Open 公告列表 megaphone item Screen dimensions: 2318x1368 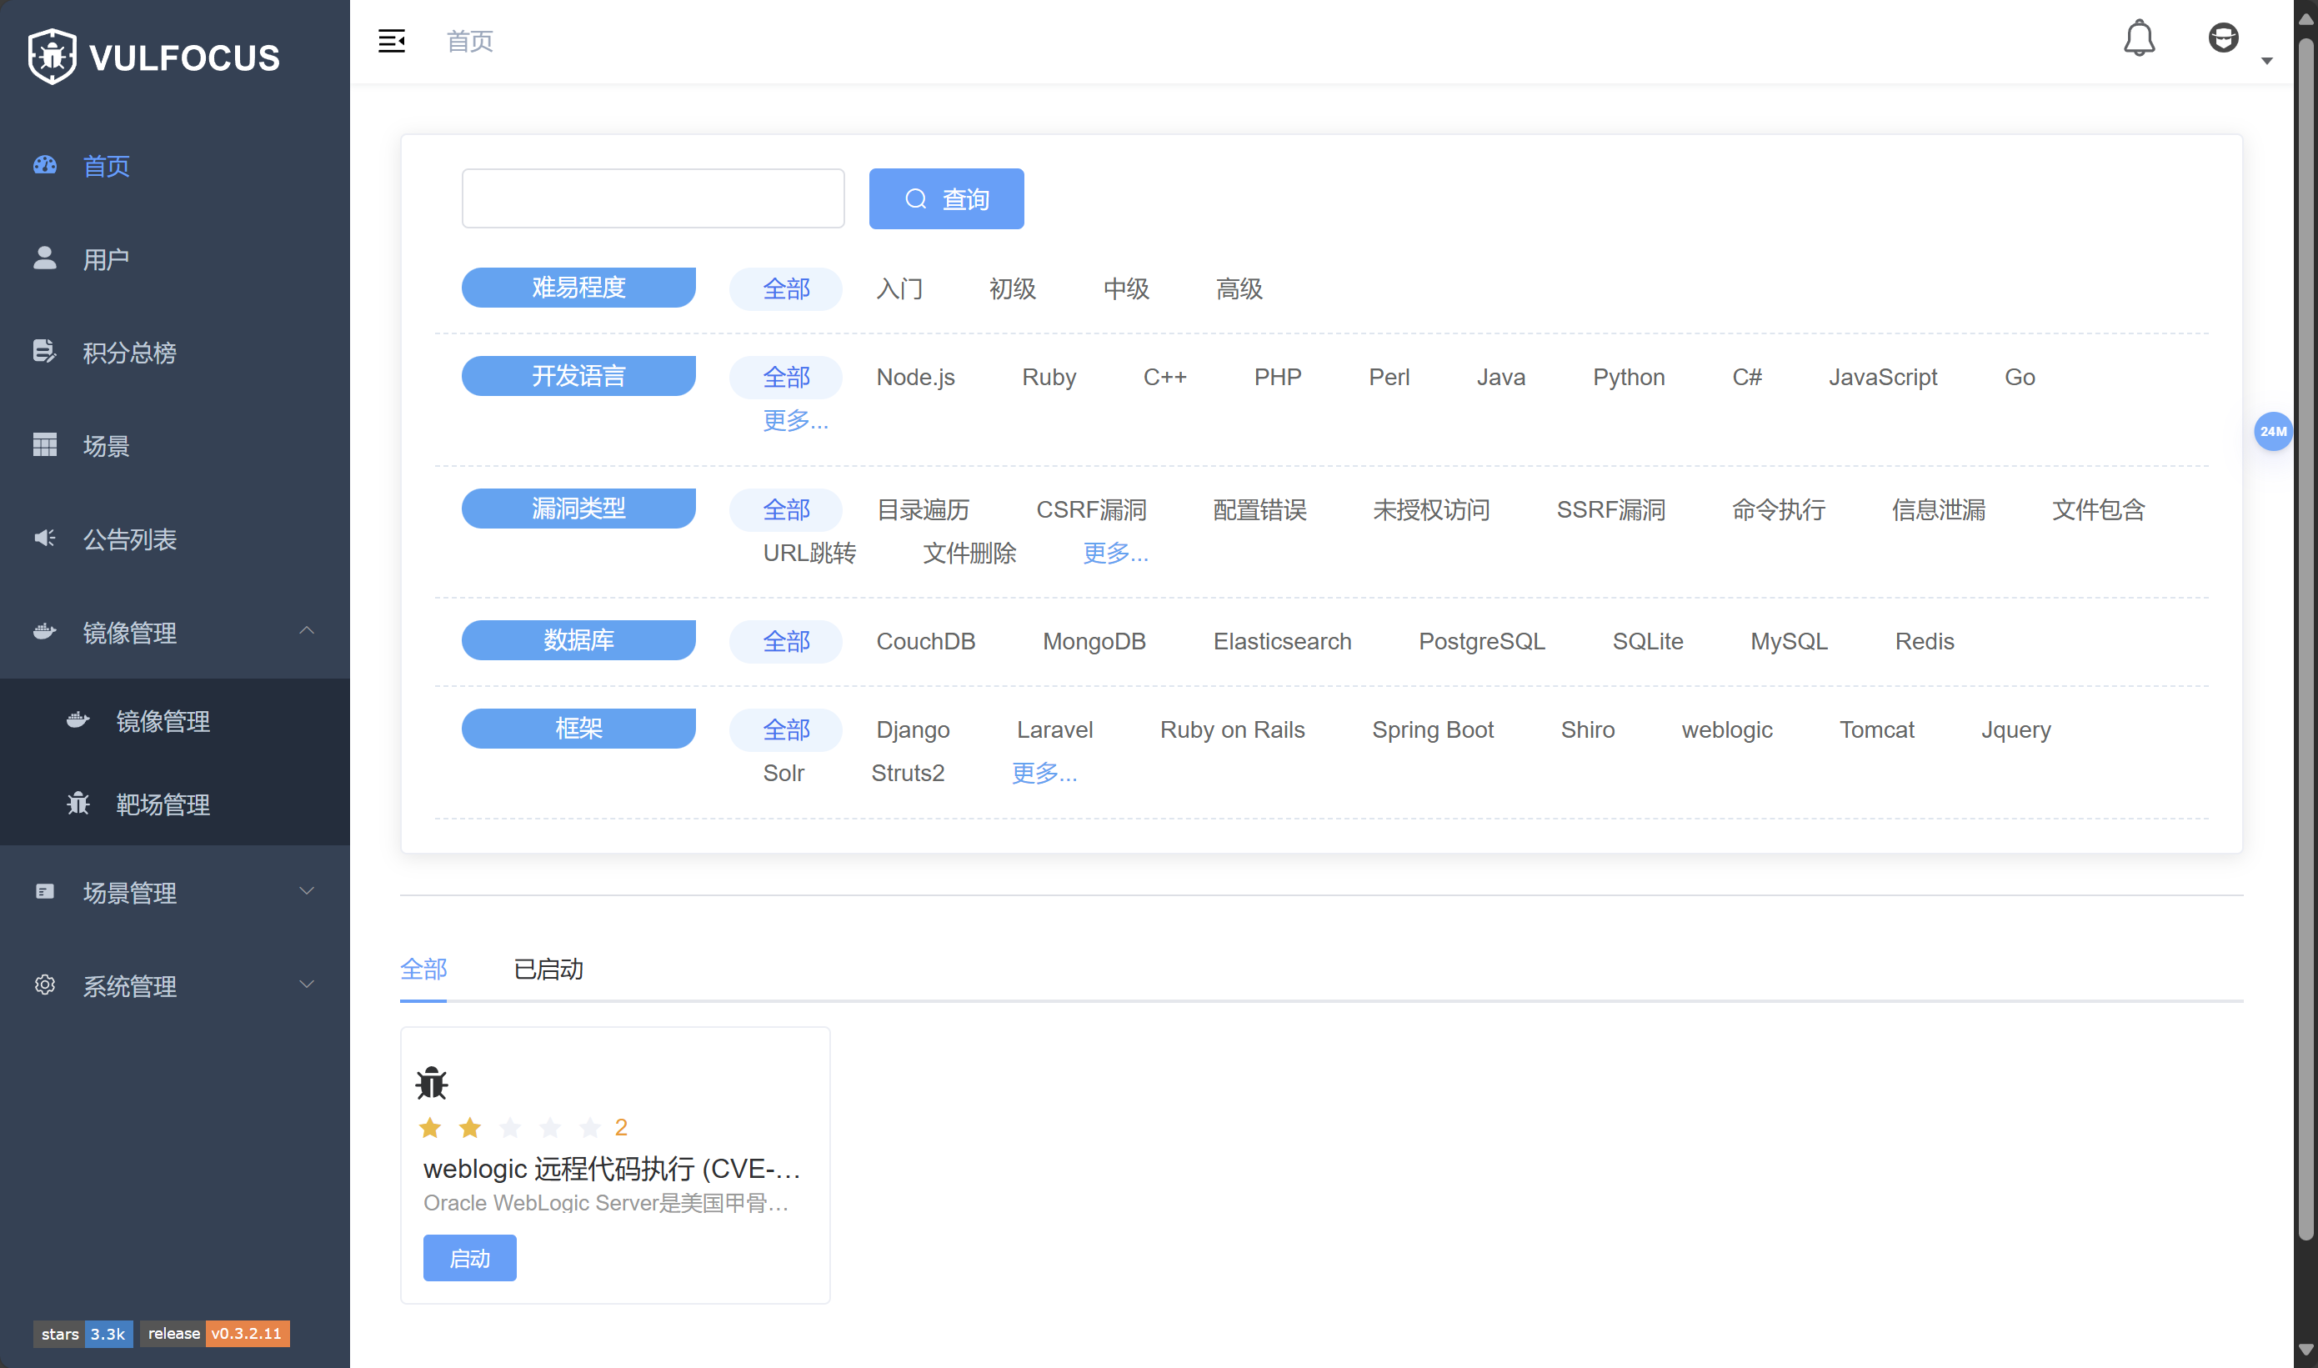click(129, 539)
